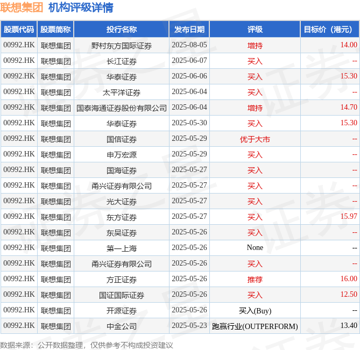Click target price 15.97
Screen dimensions: 360x350
[349, 217]
